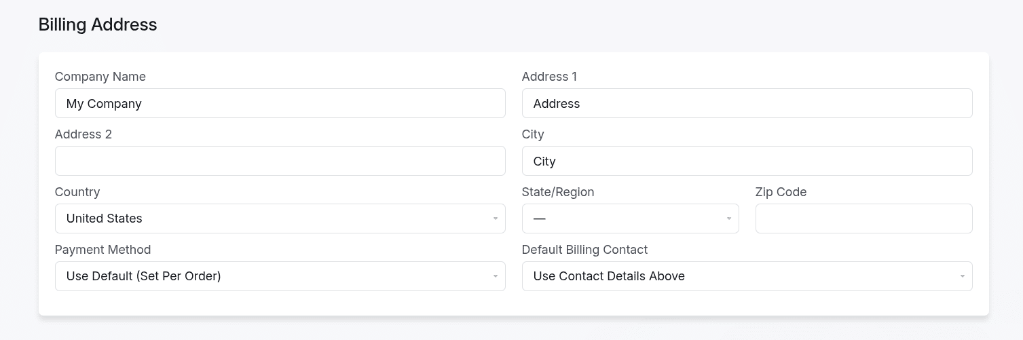Viewport: 1023px width, 340px height.
Task: Click the Country dropdown arrow icon
Action: (x=496, y=219)
